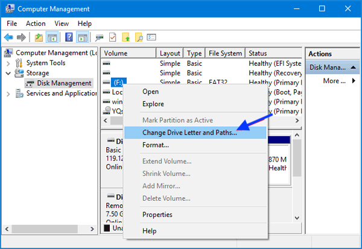Click the System Tools wrench icon
The image size is (362, 249).
tap(19, 63)
